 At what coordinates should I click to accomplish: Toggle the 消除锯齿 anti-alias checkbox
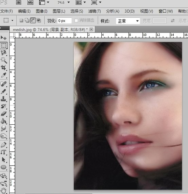76,20
